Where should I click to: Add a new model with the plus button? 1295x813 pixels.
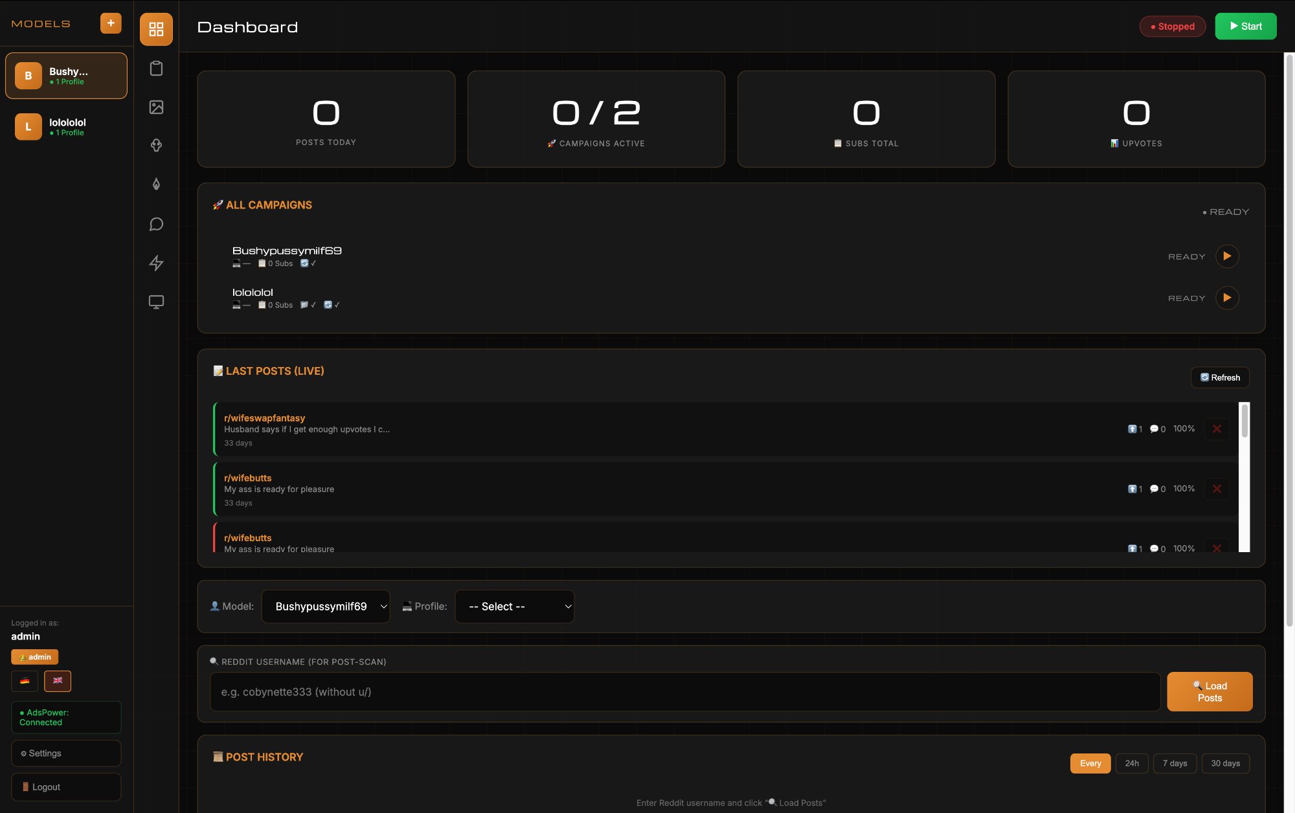[x=110, y=23]
